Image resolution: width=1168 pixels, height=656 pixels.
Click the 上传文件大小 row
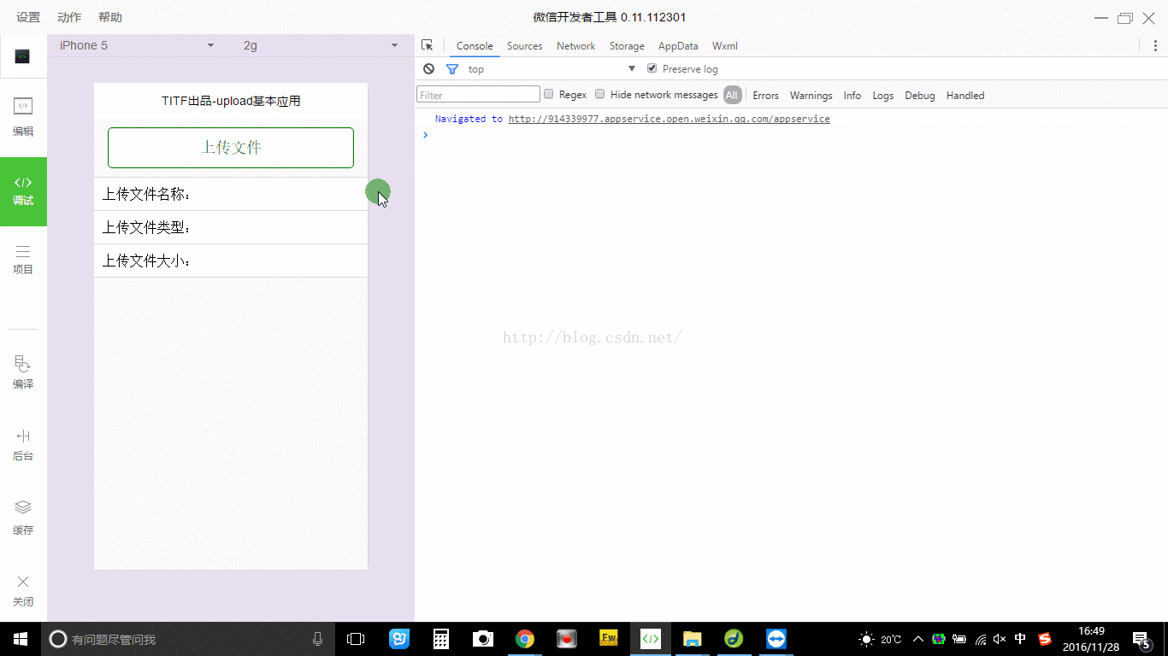click(x=231, y=261)
